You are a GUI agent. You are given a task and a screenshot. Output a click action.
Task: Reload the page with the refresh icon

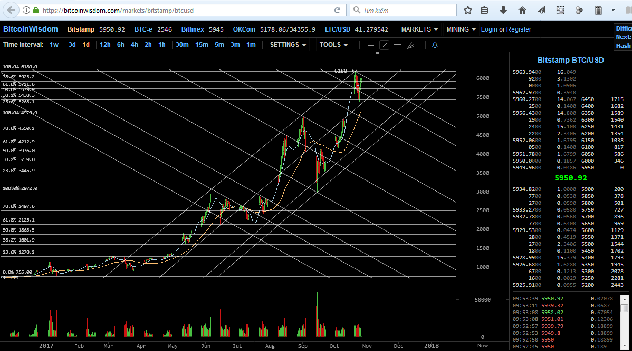[337, 10]
